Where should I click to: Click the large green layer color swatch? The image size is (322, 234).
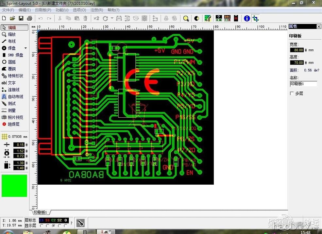pos(14,186)
